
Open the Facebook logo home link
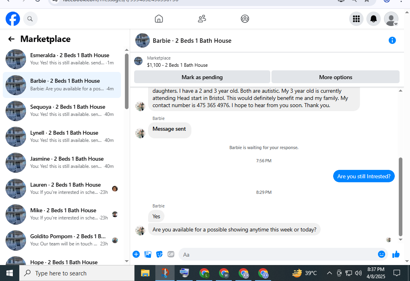click(13, 19)
